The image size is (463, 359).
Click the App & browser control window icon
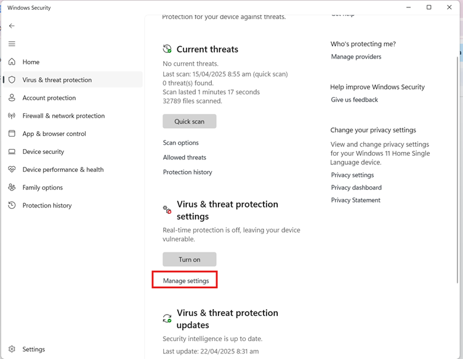(x=12, y=134)
